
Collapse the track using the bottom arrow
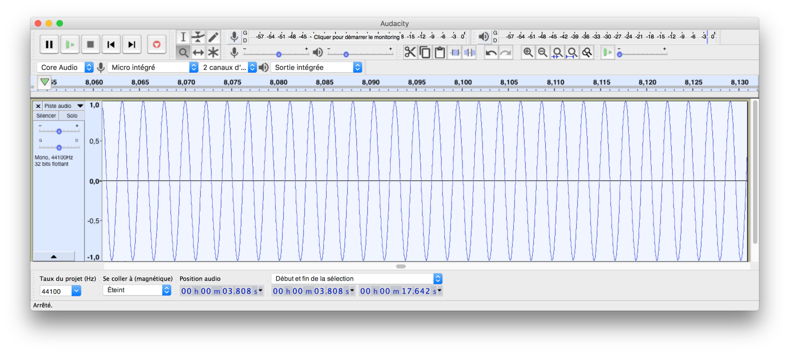pyautogui.click(x=54, y=257)
